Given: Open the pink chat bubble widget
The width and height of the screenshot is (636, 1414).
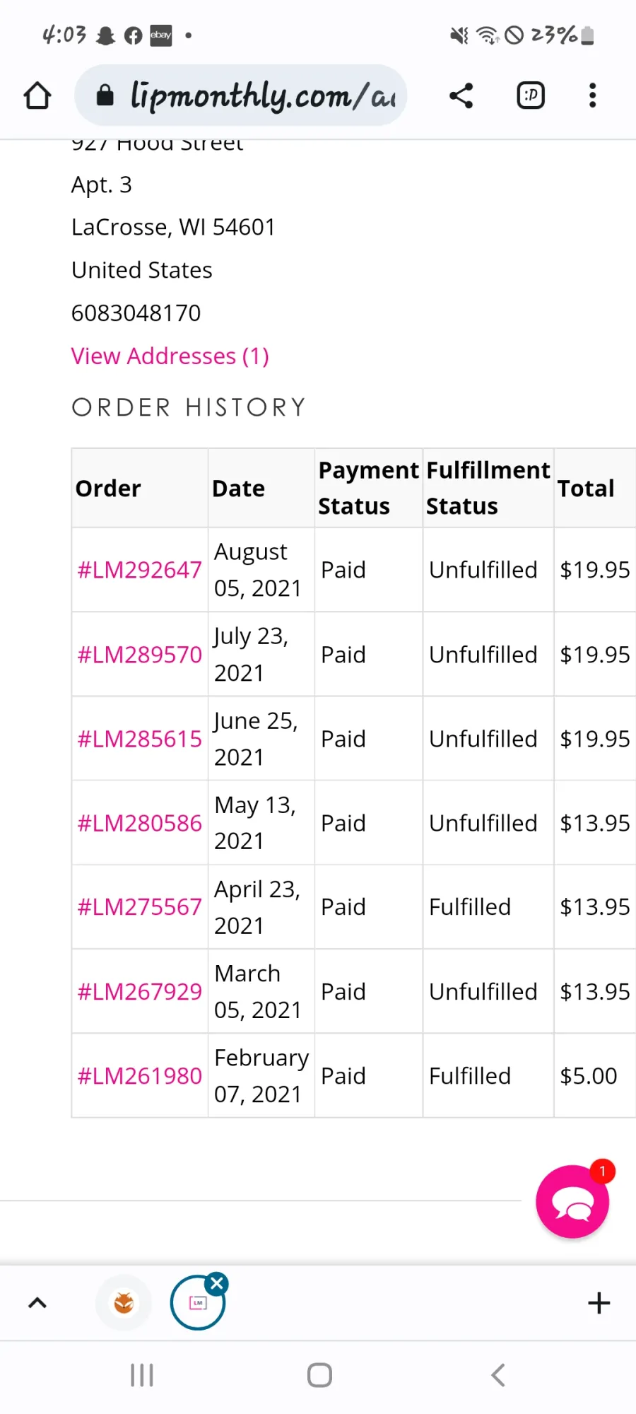Looking at the screenshot, I should [x=572, y=1202].
